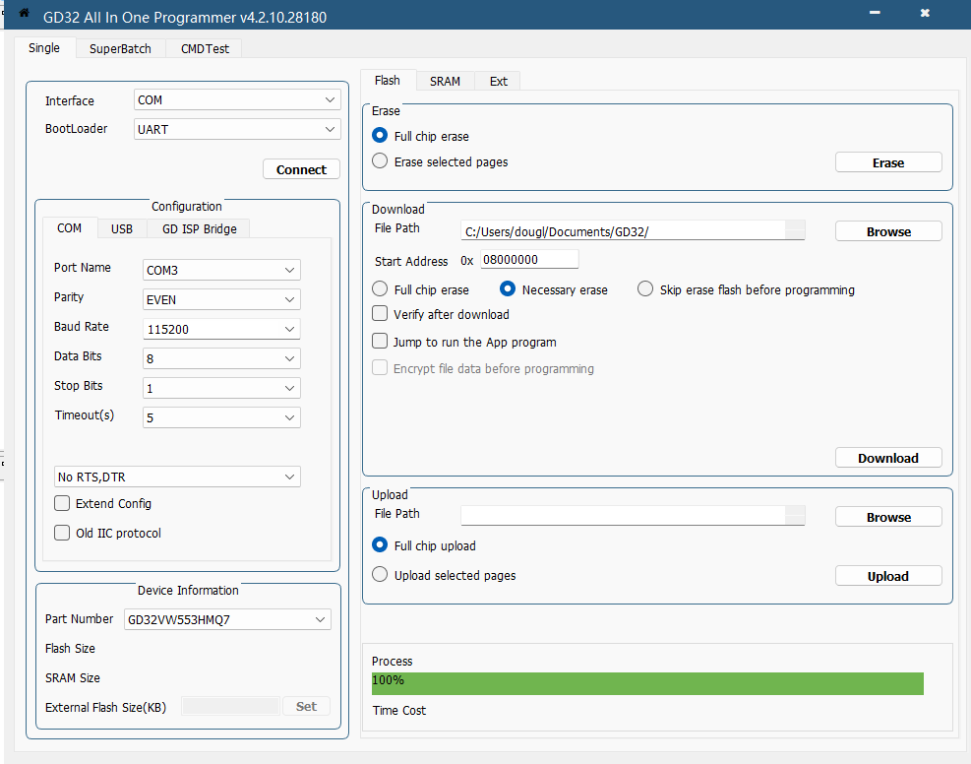The image size is (971, 764).
Task: Enable the Extend Config checkbox
Action: [x=63, y=503]
